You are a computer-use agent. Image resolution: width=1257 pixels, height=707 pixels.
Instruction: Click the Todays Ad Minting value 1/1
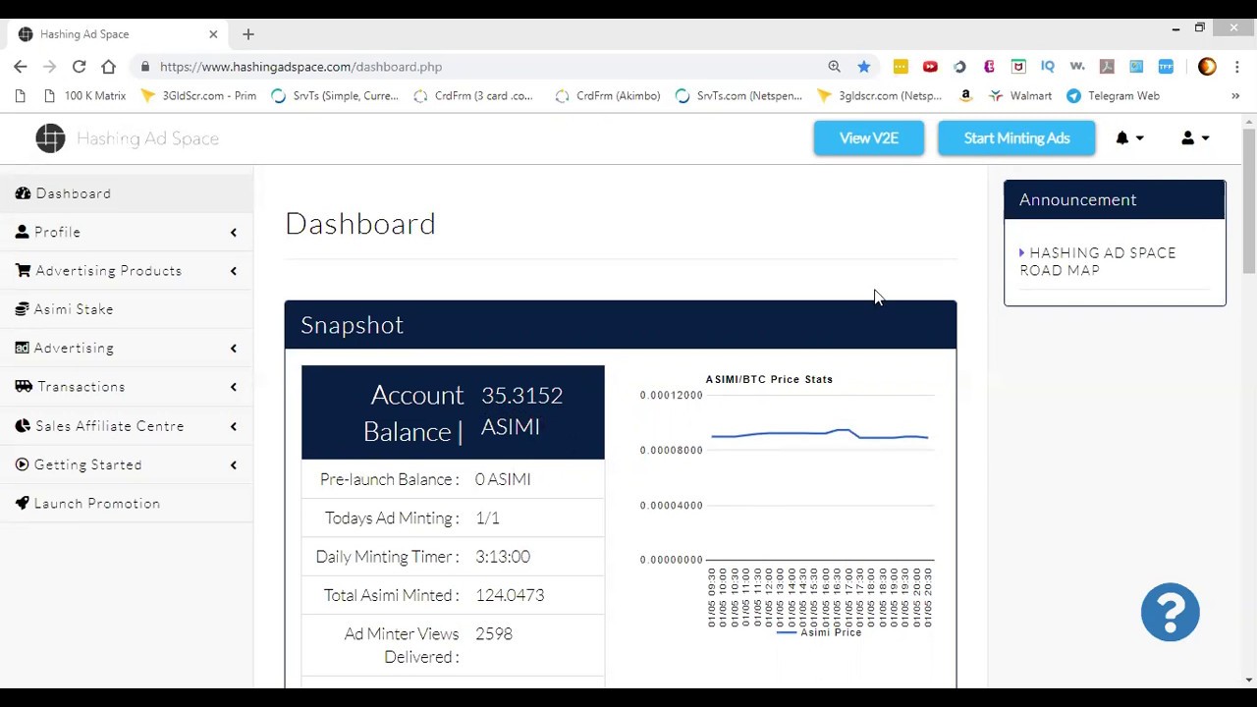tap(487, 518)
